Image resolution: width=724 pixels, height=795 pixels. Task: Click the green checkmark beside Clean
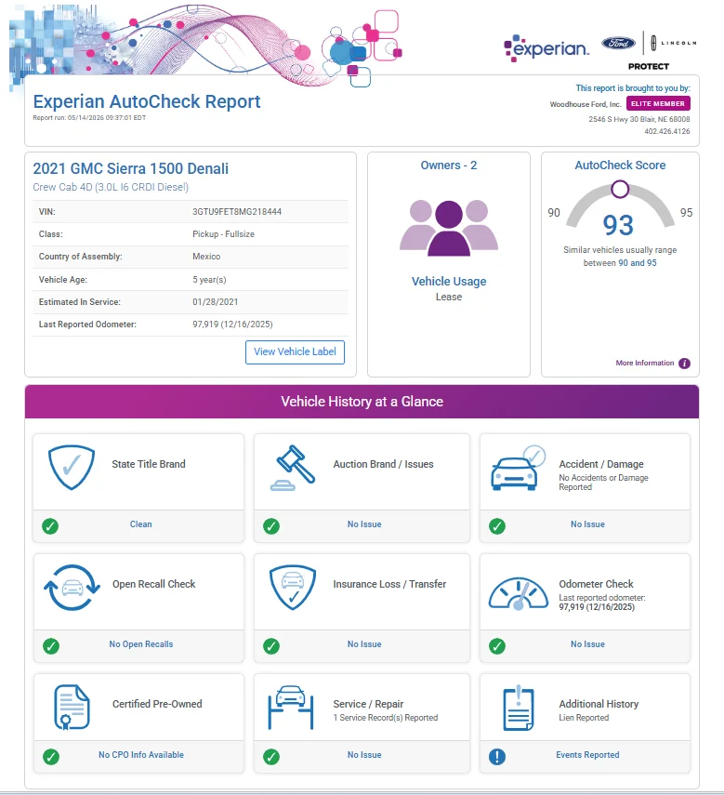point(50,526)
